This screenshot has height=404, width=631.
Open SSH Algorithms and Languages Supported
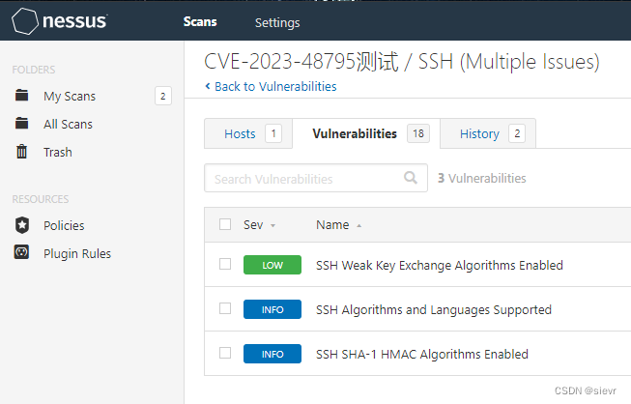pyautogui.click(x=434, y=310)
